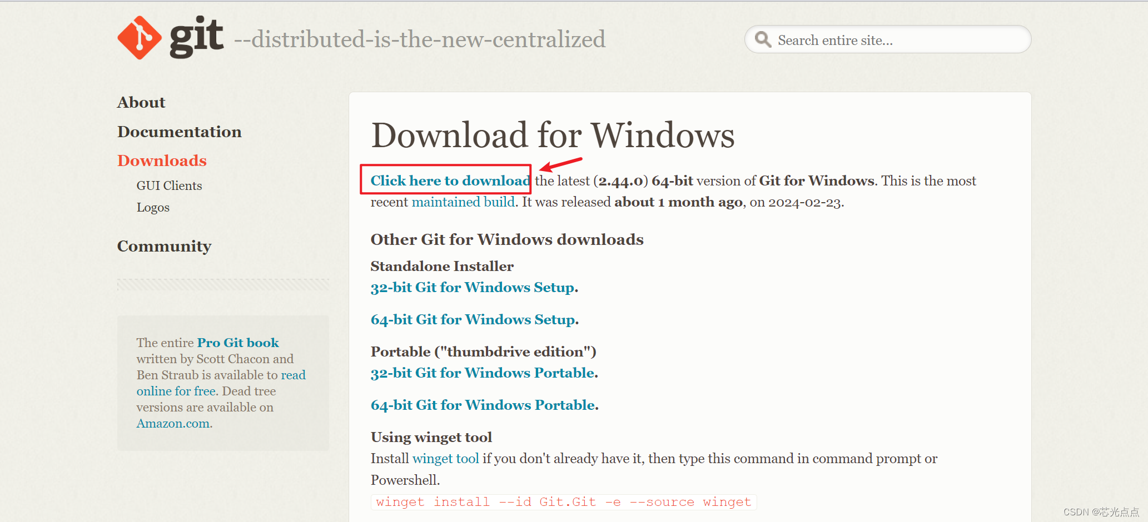
Task: Open the Community section
Action: [x=164, y=246]
